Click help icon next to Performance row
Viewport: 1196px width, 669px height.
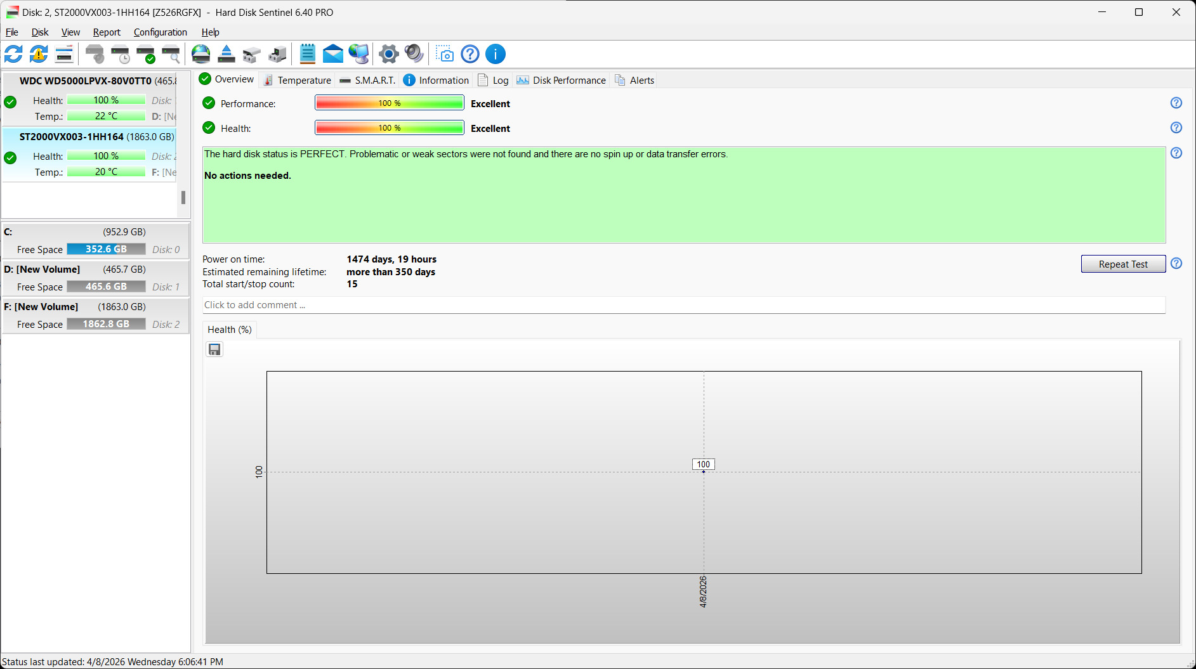tap(1176, 103)
